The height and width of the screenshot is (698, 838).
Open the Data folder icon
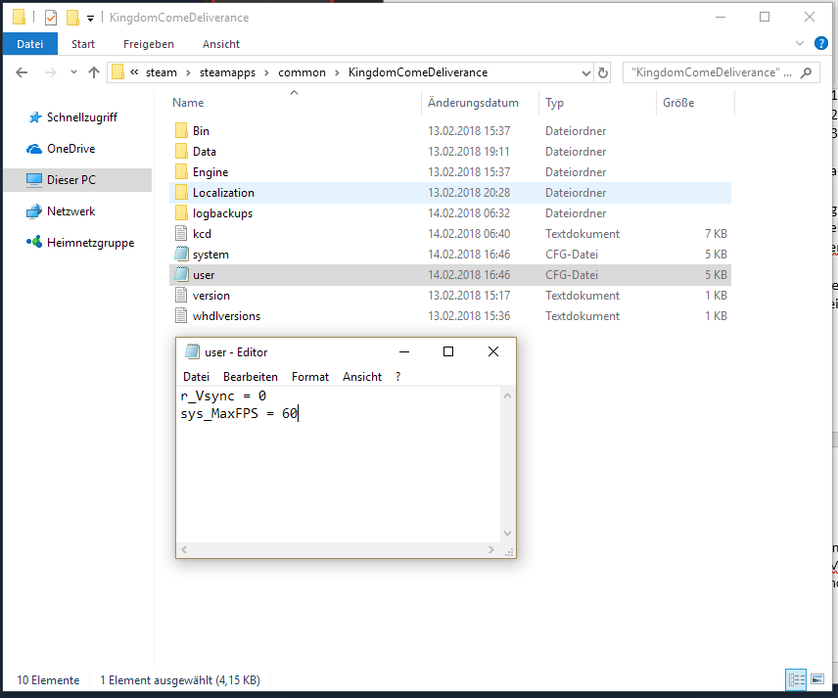click(182, 152)
